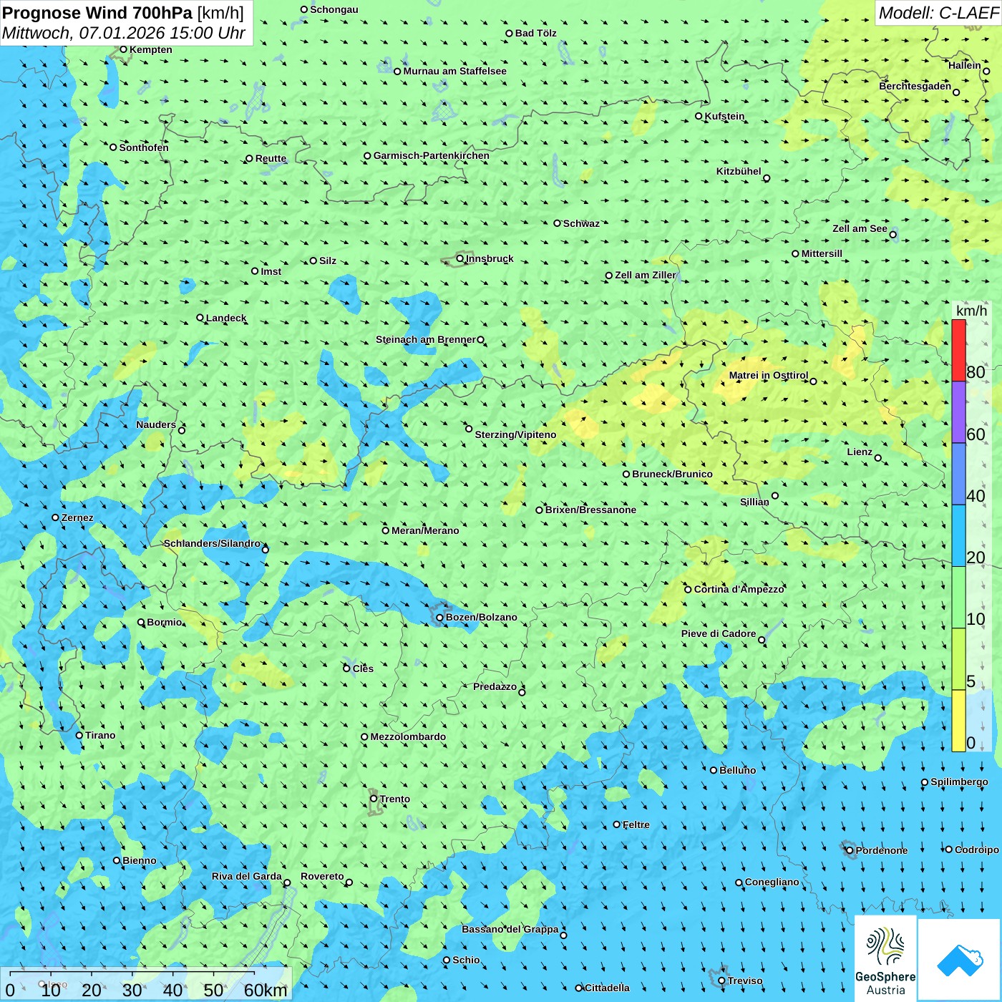The image size is (1002, 1002).
Task: Click the 'Zell am Ziller' label
Action: 646,275
